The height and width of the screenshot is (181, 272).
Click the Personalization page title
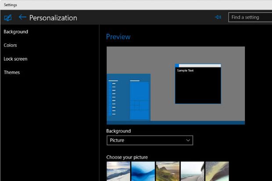(x=53, y=18)
